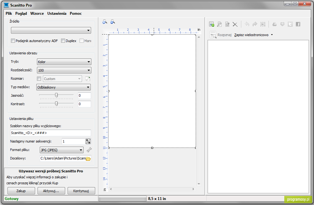Image resolution: width=314 pixels, height=205 pixels.
Task: Click the preview page magnifier icon
Action: coord(219,24)
